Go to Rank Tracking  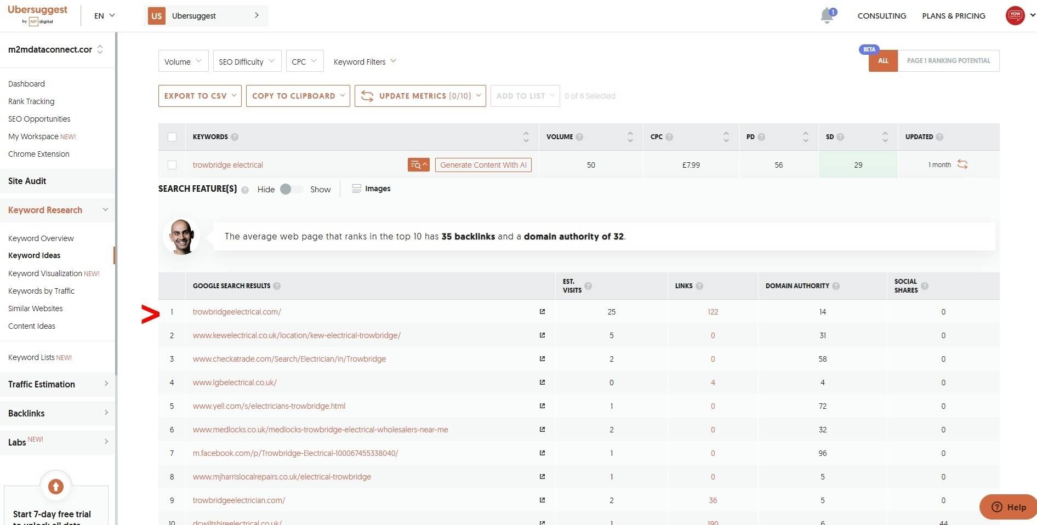(x=31, y=101)
